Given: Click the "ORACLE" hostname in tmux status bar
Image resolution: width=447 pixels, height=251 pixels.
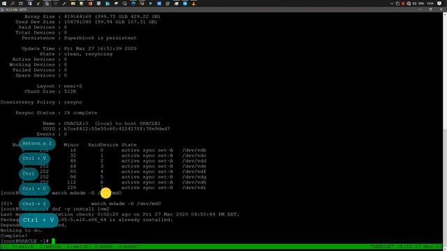Looking at the screenshot, I should pyautogui.click(x=382, y=246).
